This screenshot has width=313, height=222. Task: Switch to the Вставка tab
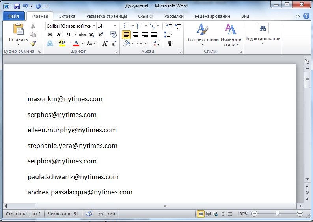click(67, 16)
